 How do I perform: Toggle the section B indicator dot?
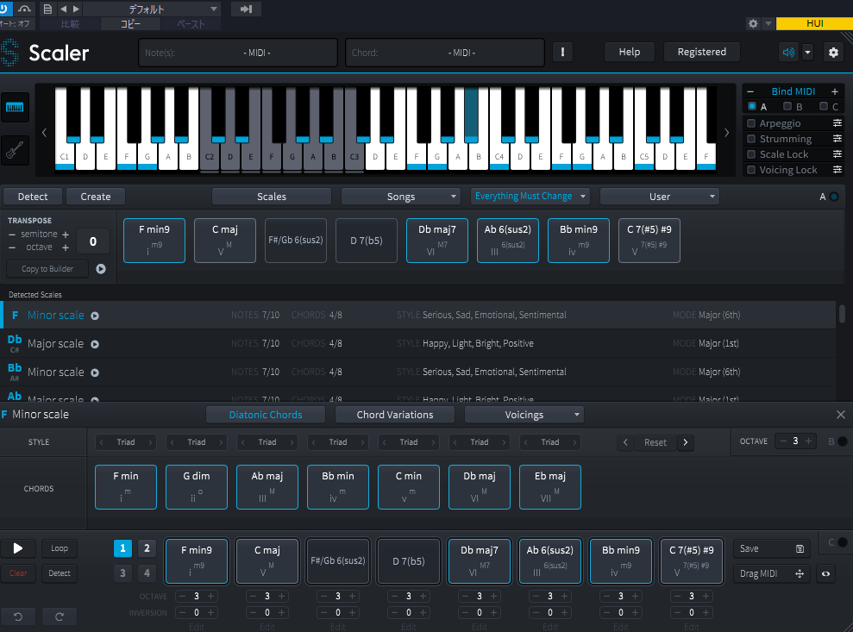[842, 441]
